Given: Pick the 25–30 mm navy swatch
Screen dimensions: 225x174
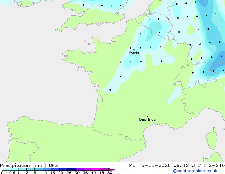Looking at the screenshot, I should tap(72, 169).
